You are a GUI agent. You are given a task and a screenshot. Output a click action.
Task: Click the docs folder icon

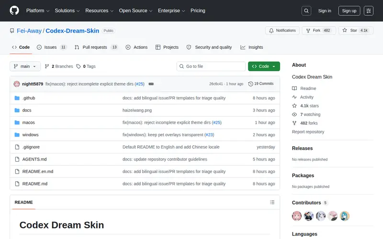17,110
